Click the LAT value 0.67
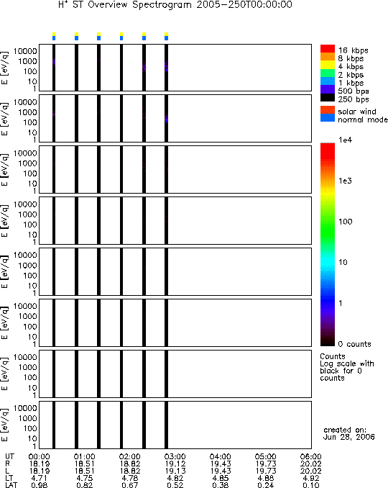This screenshot has height=488, width=388. click(x=130, y=485)
